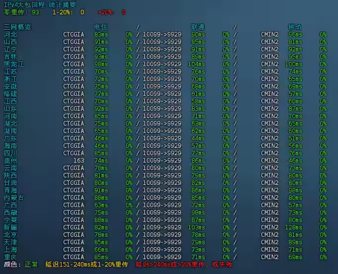Screen dimensions: 338x274
Task: Click 76ms mobile latency in 四川 row
Action: coord(295,153)
